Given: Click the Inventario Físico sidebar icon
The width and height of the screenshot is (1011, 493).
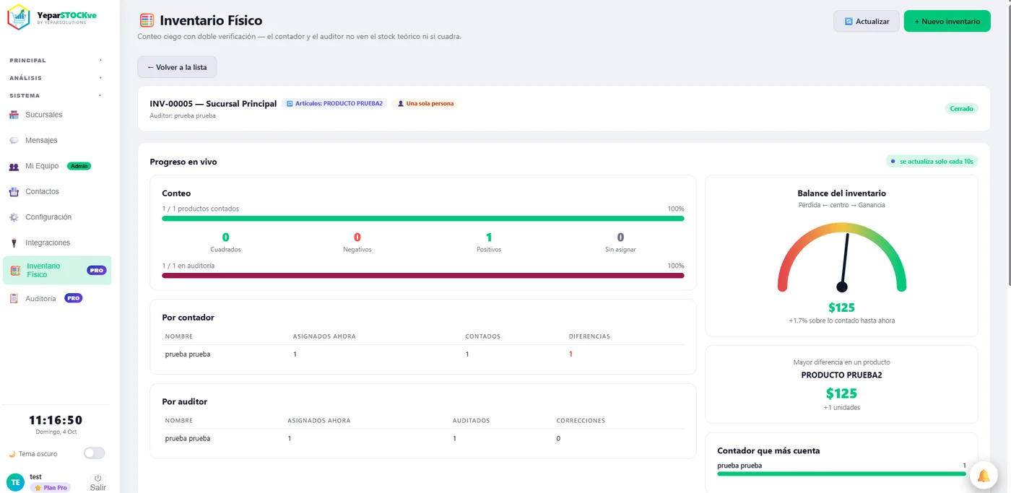Looking at the screenshot, I should pyautogui.click(x=15, y=271).
